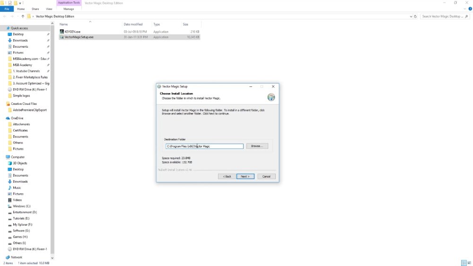Click the Explorer help icon
The width and height of the screenshot is (473, 266).
(470, 9)
